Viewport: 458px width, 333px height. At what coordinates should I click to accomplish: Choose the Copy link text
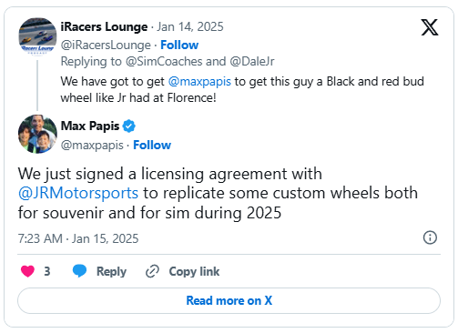[x=194, y=271]
